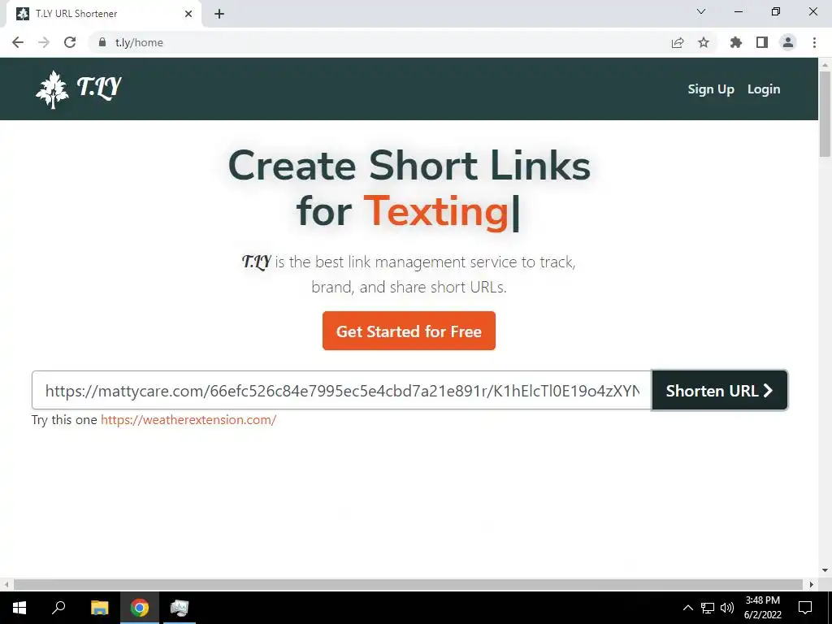Open Windows taskbar search
This screenshot has height=624, width=832.
click(x=58, y=608)
